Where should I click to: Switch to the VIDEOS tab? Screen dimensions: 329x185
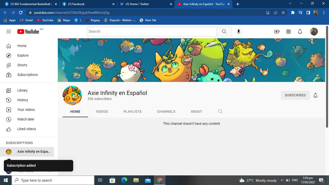click(x=102, y=112)
